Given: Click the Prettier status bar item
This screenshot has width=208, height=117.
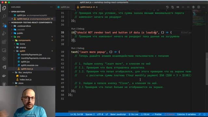Looking at the screenshot, I should click(157, 114).
